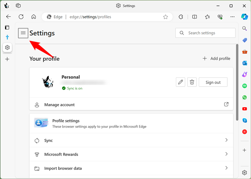Open the Extensions menu
The image size is (251, 179).
click(x=181, y=17)
